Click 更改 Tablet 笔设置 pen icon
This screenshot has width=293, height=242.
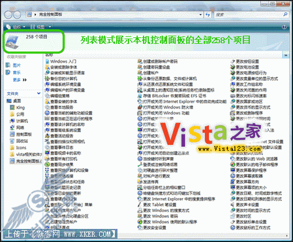(x=140, y=205)
